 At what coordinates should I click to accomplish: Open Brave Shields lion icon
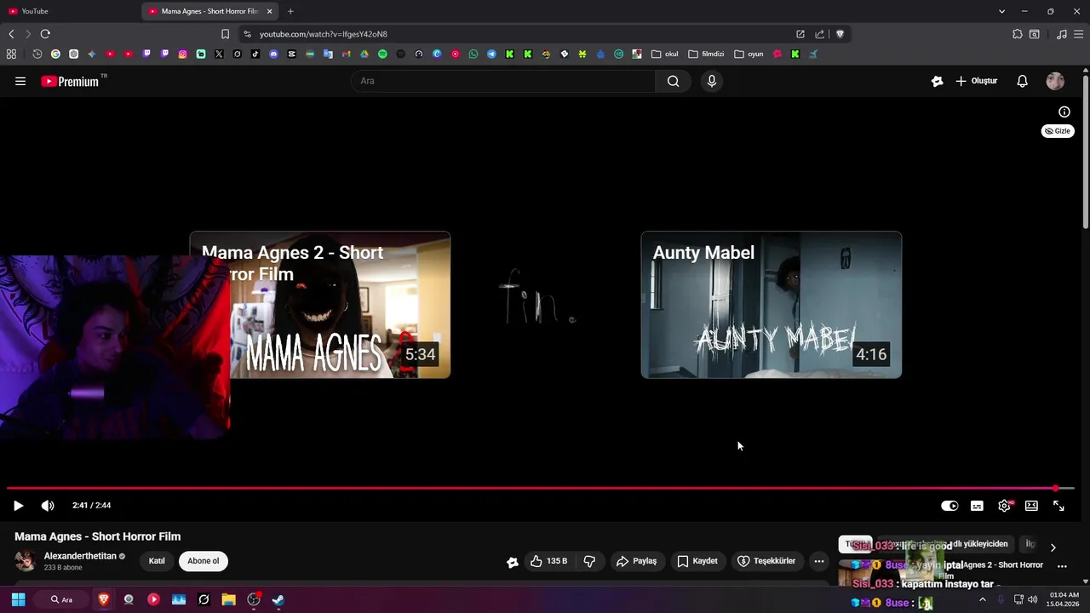[x=840, y=34]
